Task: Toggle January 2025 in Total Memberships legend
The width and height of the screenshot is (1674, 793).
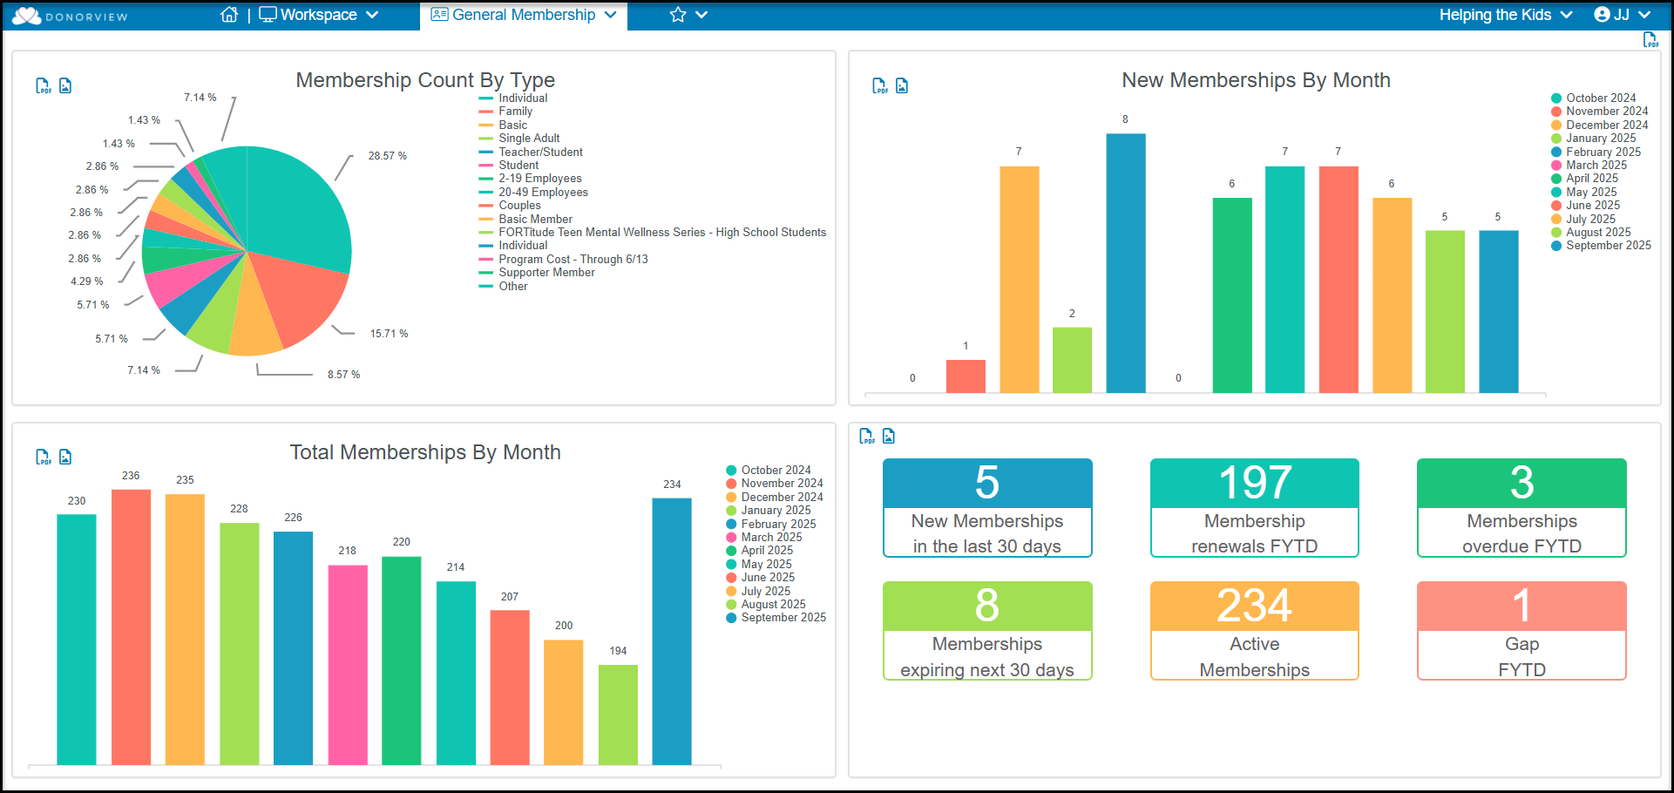Action: click(x=769, y=511)
